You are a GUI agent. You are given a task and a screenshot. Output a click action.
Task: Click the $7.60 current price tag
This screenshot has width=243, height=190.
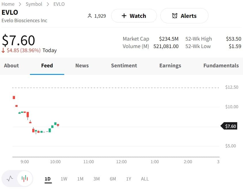pos(230,126)
